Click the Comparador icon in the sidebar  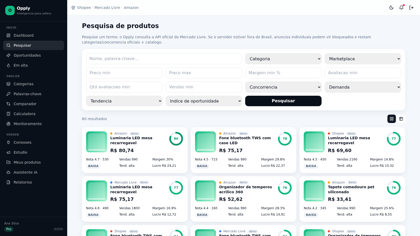[8, 104]
